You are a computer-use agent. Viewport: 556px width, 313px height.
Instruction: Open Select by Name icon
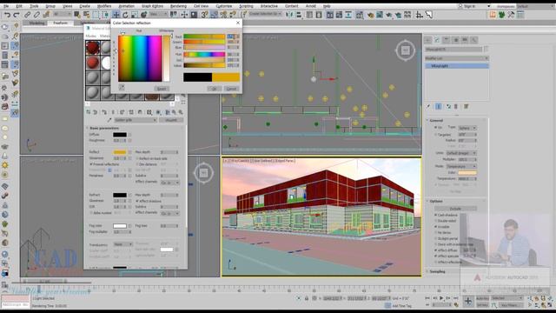pyautogui.click(x=87, y=15)
